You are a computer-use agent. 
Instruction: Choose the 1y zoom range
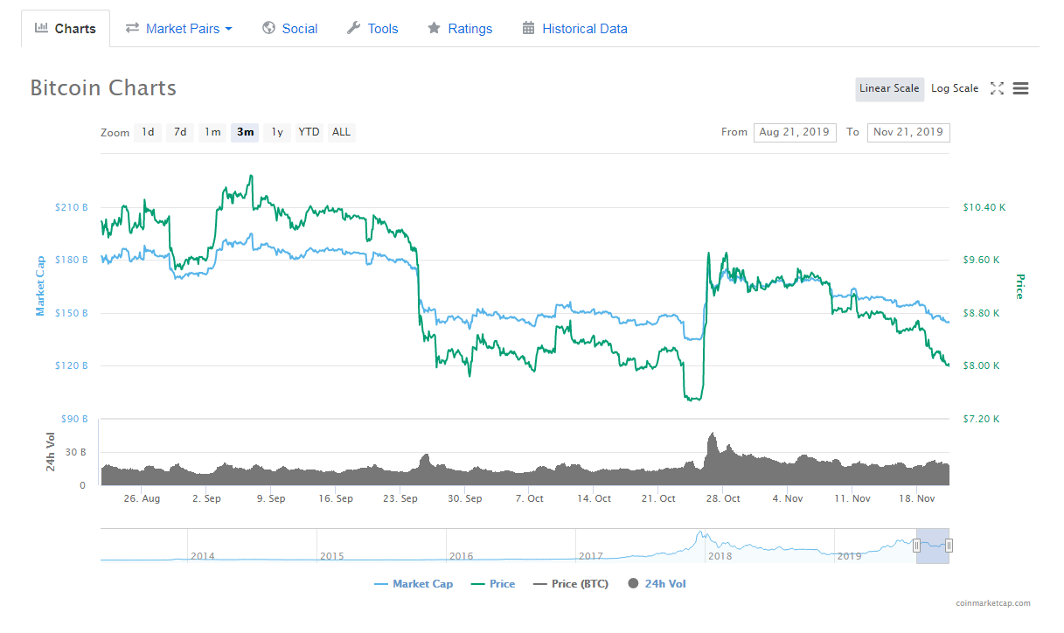[x=277, y=132]
